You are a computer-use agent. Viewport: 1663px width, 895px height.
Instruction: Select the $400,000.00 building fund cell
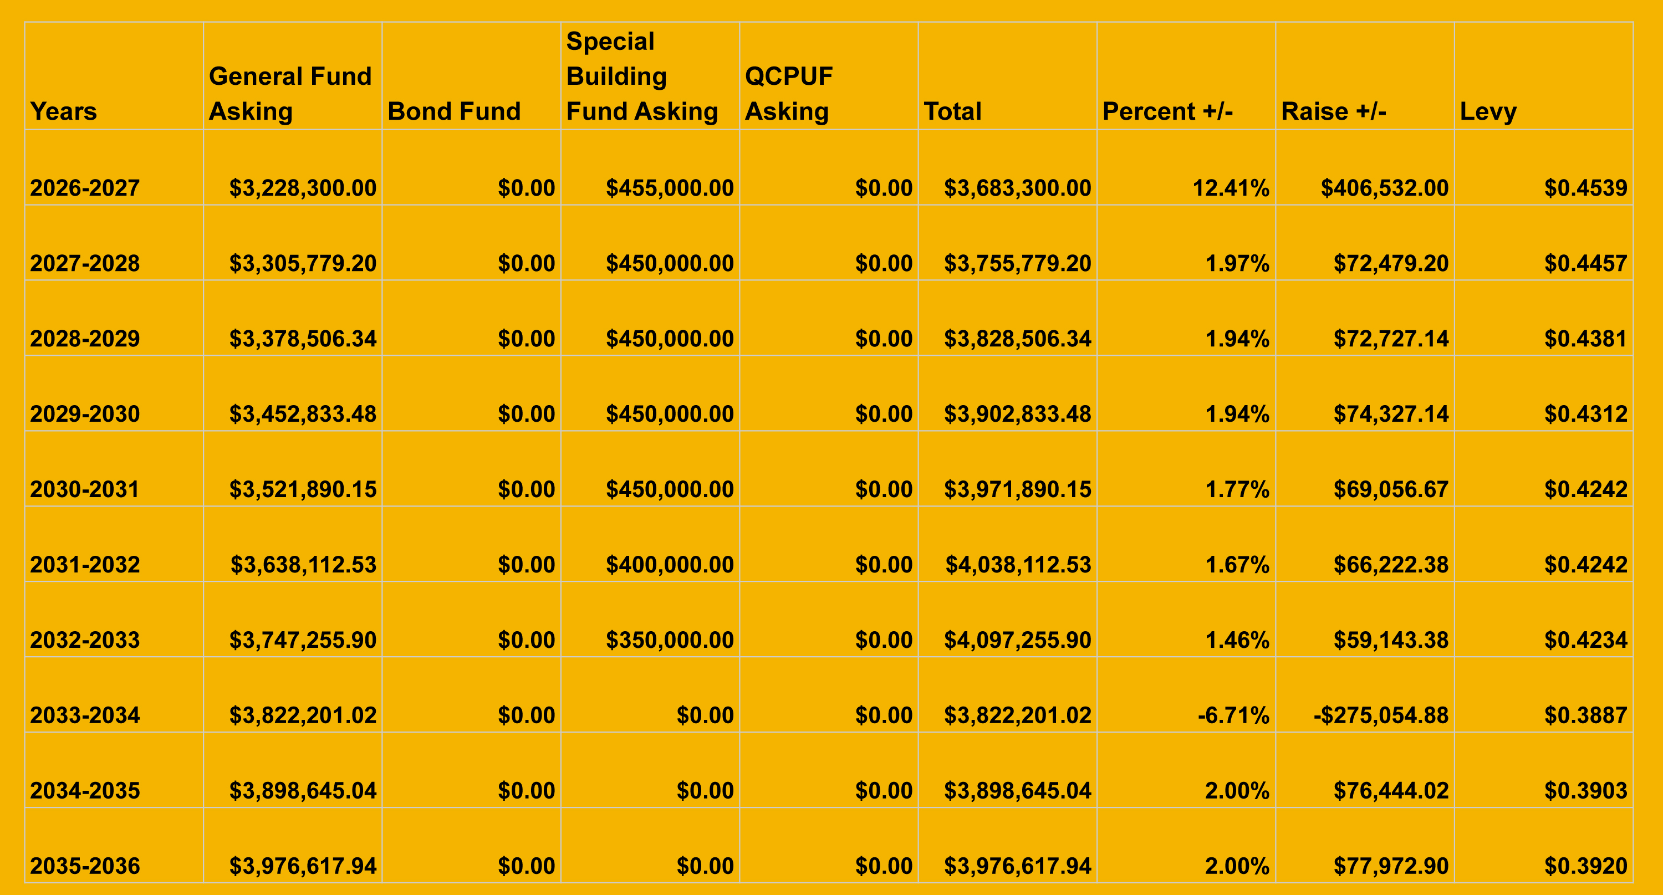[x=650, y=544]
